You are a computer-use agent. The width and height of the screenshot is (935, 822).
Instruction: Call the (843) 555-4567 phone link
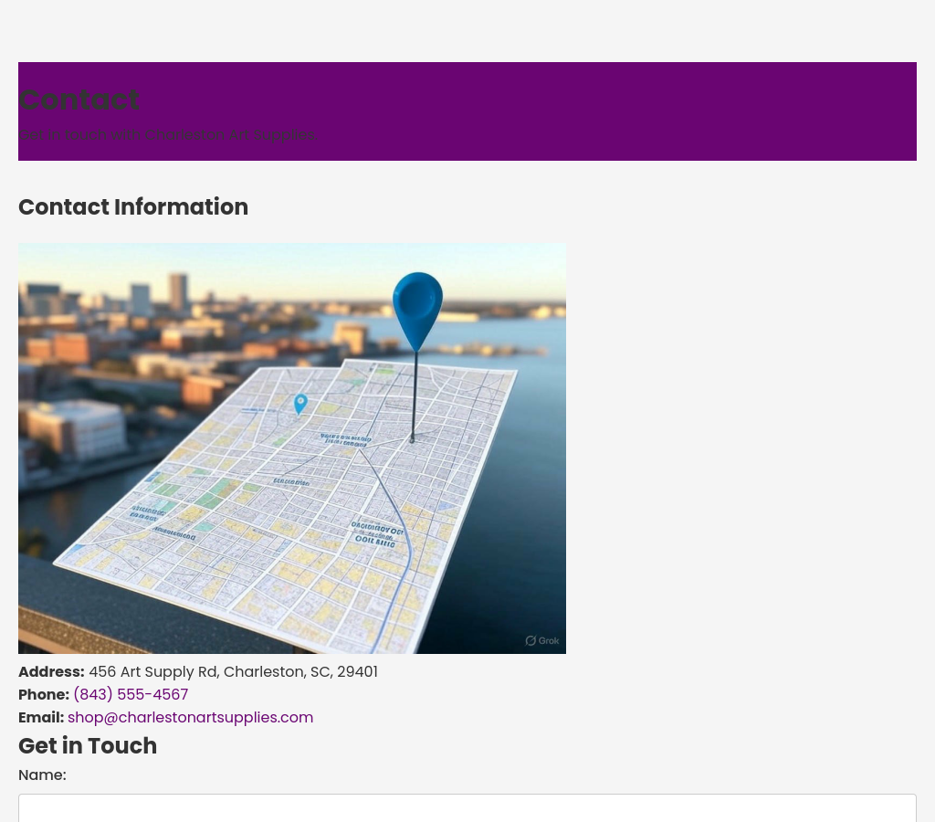coord(131,694)
